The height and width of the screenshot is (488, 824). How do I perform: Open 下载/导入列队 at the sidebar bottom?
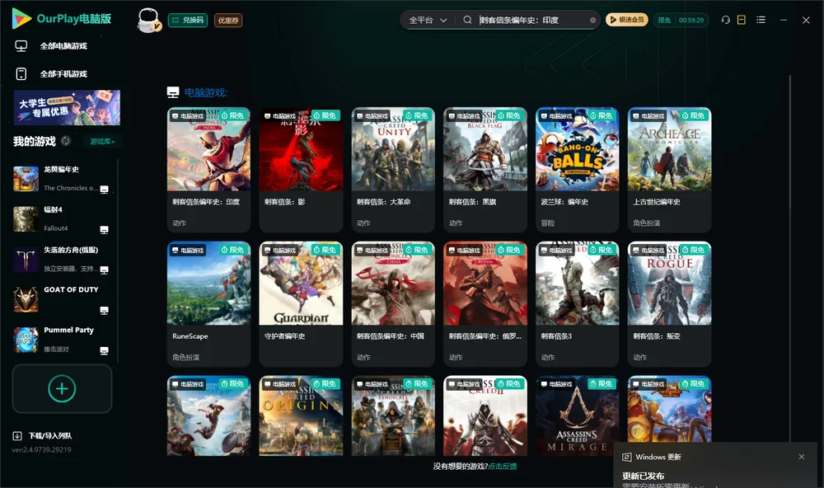42,435
